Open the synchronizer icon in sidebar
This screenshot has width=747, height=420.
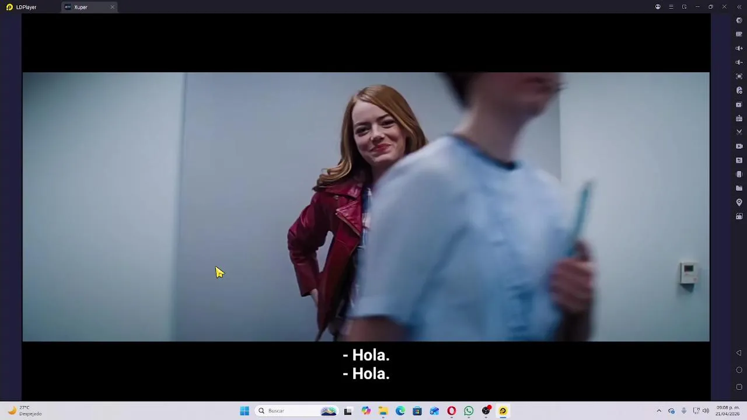tap(739, 160)
